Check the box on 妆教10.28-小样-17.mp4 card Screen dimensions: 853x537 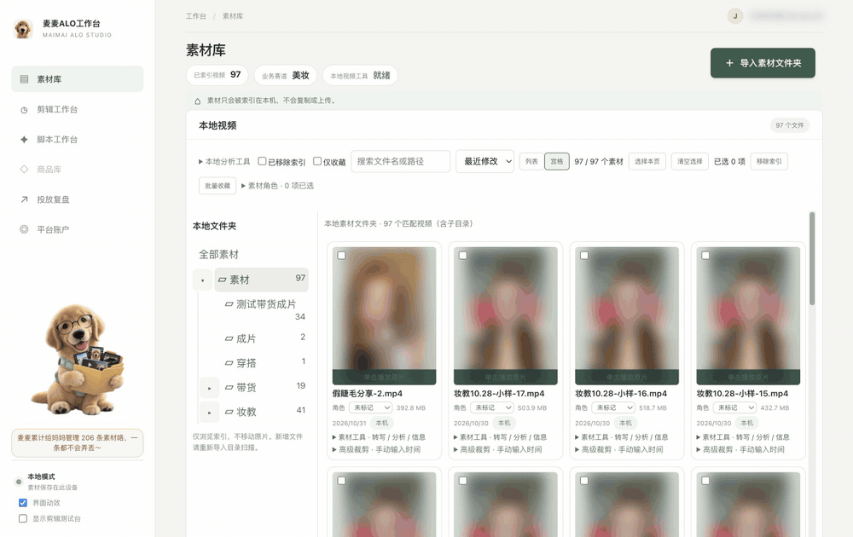(462, 255)
